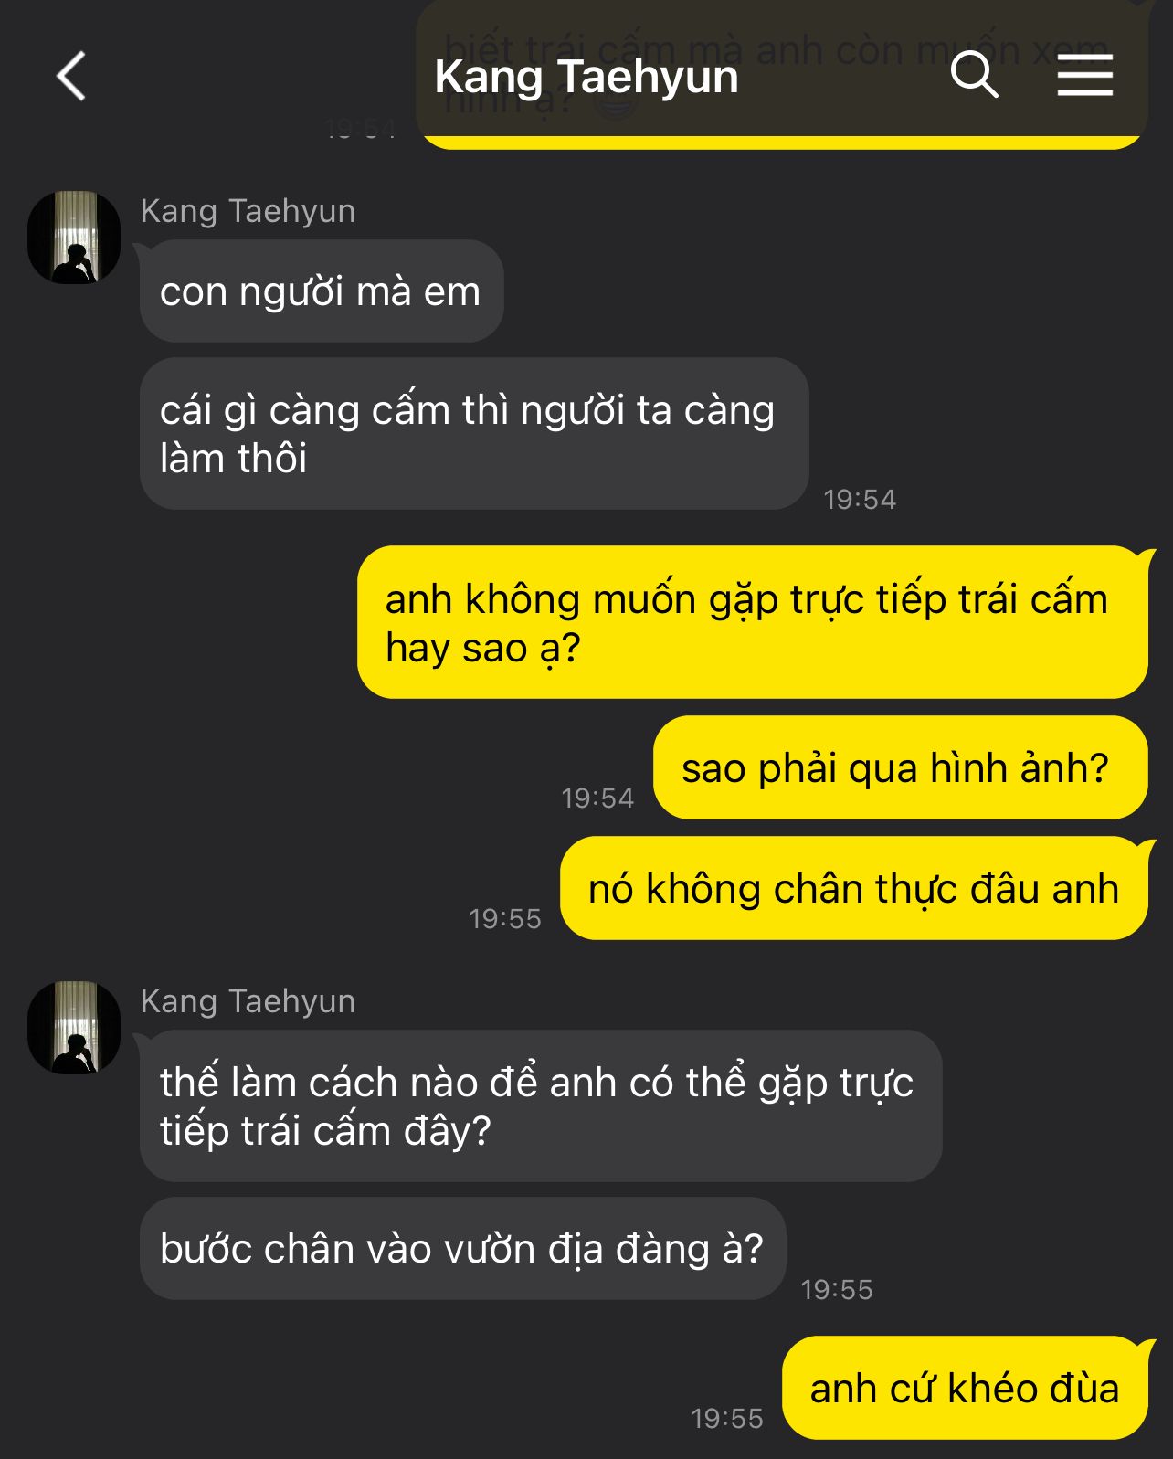This screenshot has width=1173, height=1459.
Task: Tap the 19:55 timestamp next to 'anh cứ khéo đùa'
Action: pos(727,1419)
